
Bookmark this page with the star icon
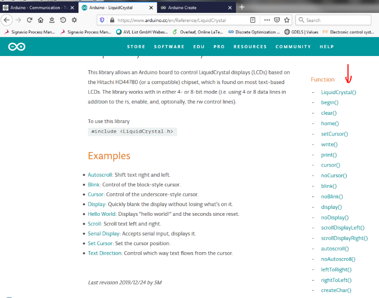coord(287,20)
